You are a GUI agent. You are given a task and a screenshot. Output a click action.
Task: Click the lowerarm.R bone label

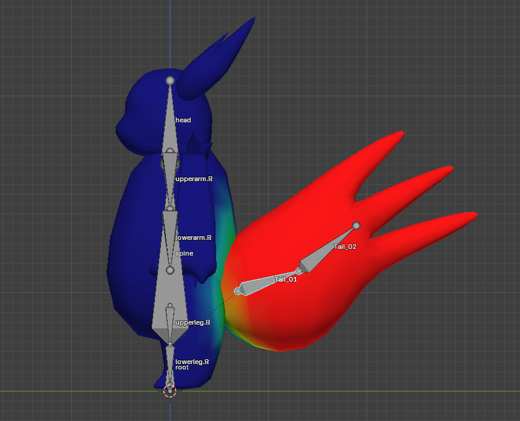(x=193, y=238)
